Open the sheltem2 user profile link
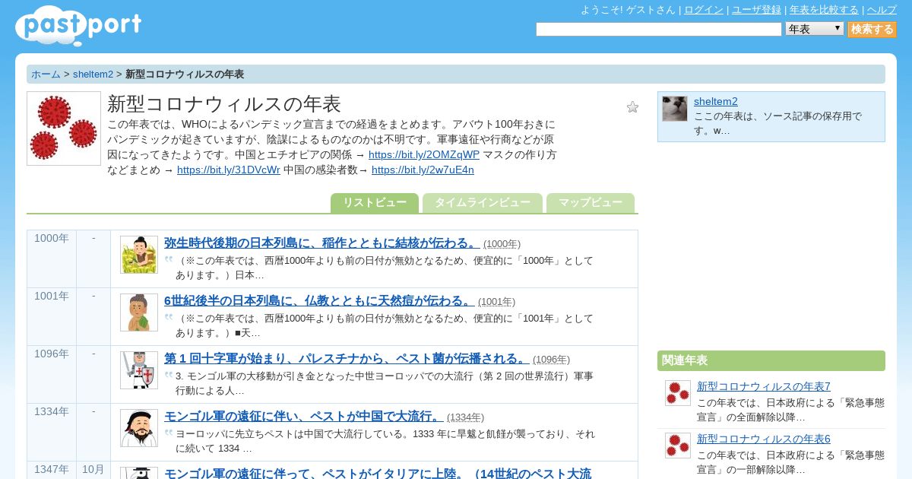 coord(716,101)
